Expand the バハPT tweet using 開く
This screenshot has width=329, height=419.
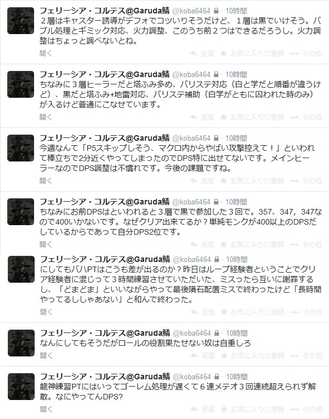click(x=46, y=312)
